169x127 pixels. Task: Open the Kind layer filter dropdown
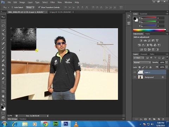coord(139,58)
